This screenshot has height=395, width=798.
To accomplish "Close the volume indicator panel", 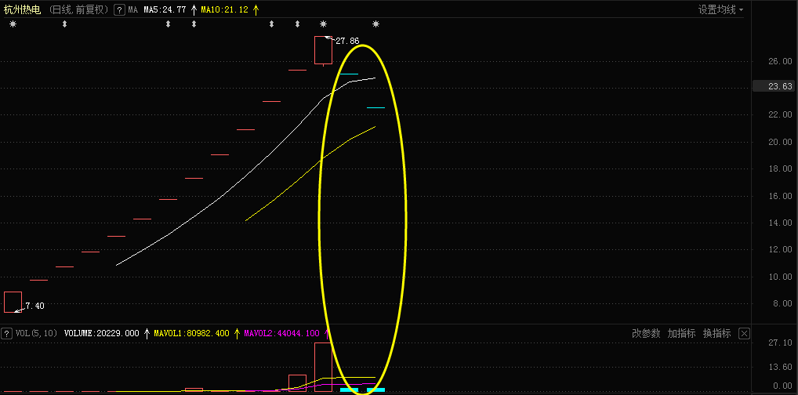I will coord(744,334).
